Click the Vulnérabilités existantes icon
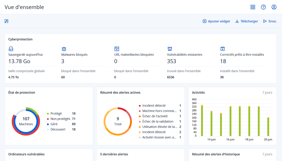The height and width of the screenshot is (161, 282). click(x=170, y=49)
